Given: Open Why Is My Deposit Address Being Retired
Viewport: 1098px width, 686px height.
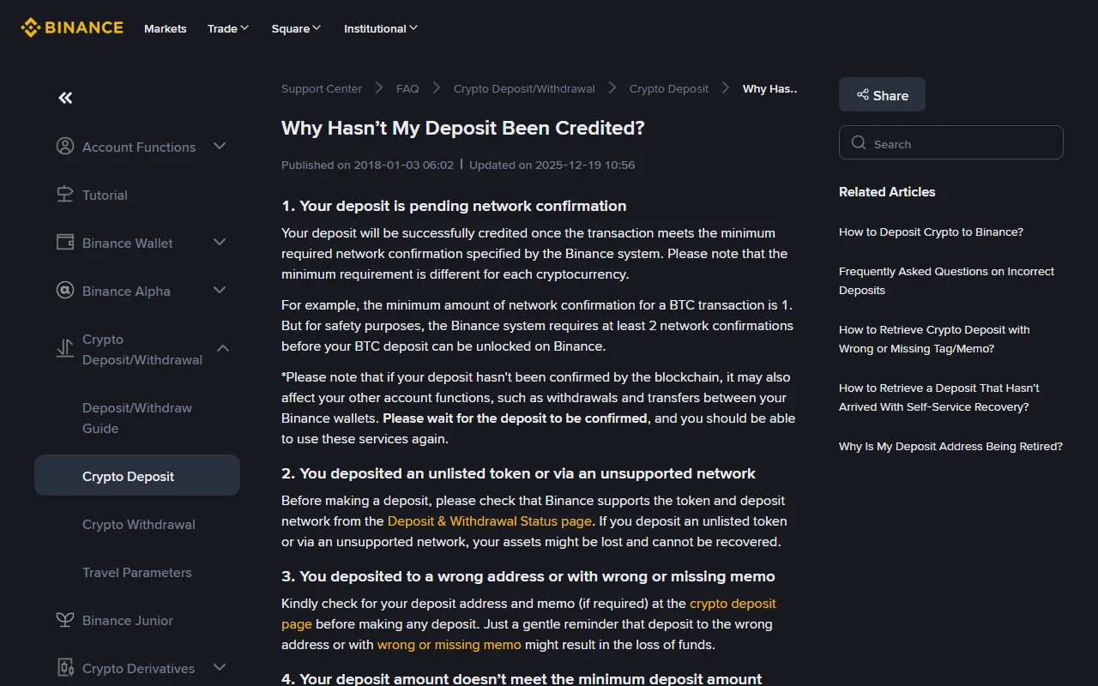Looking at the screenshot, I should 950,446.
